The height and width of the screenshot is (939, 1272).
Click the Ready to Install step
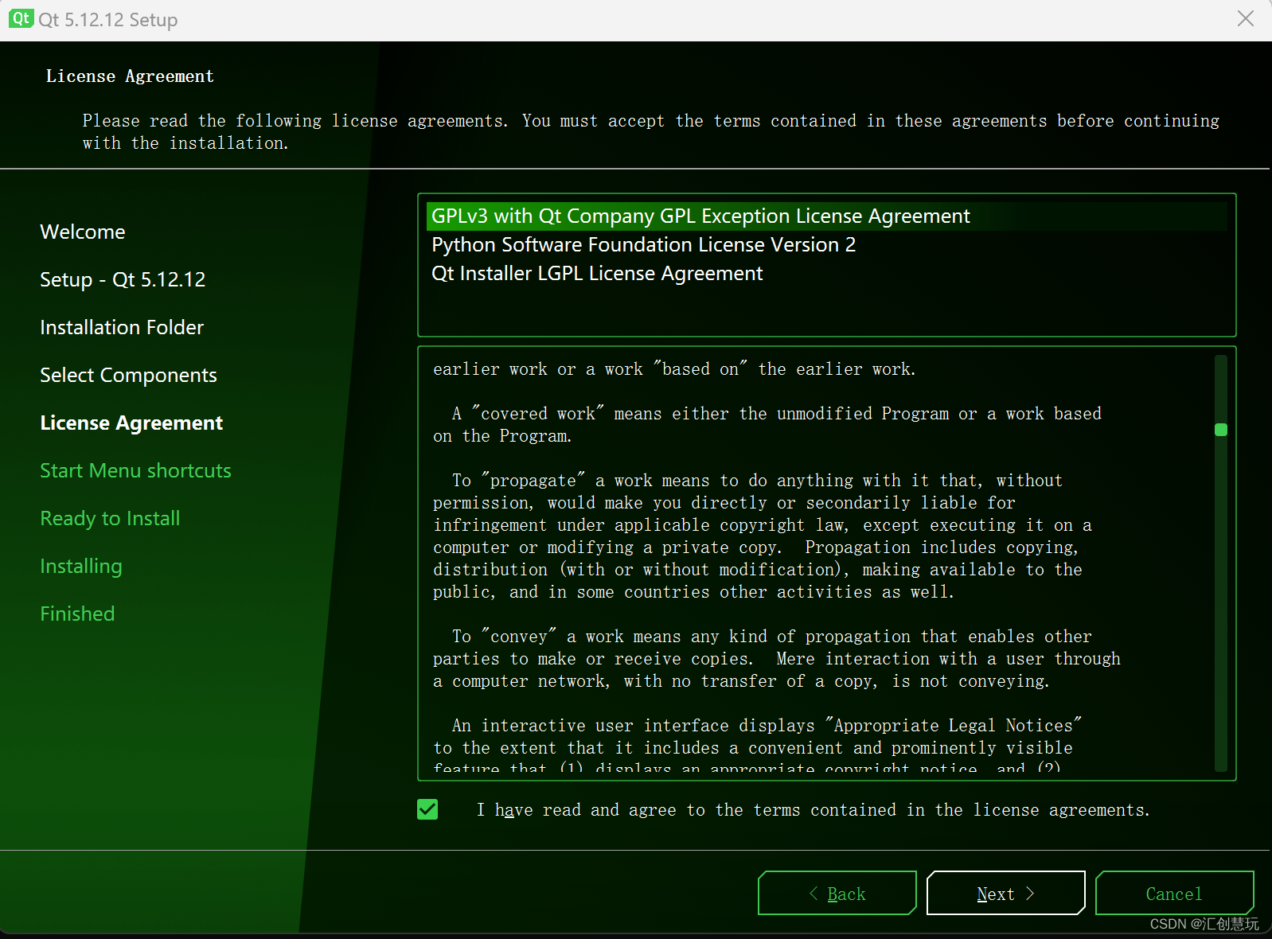click(x=110, y=519)
